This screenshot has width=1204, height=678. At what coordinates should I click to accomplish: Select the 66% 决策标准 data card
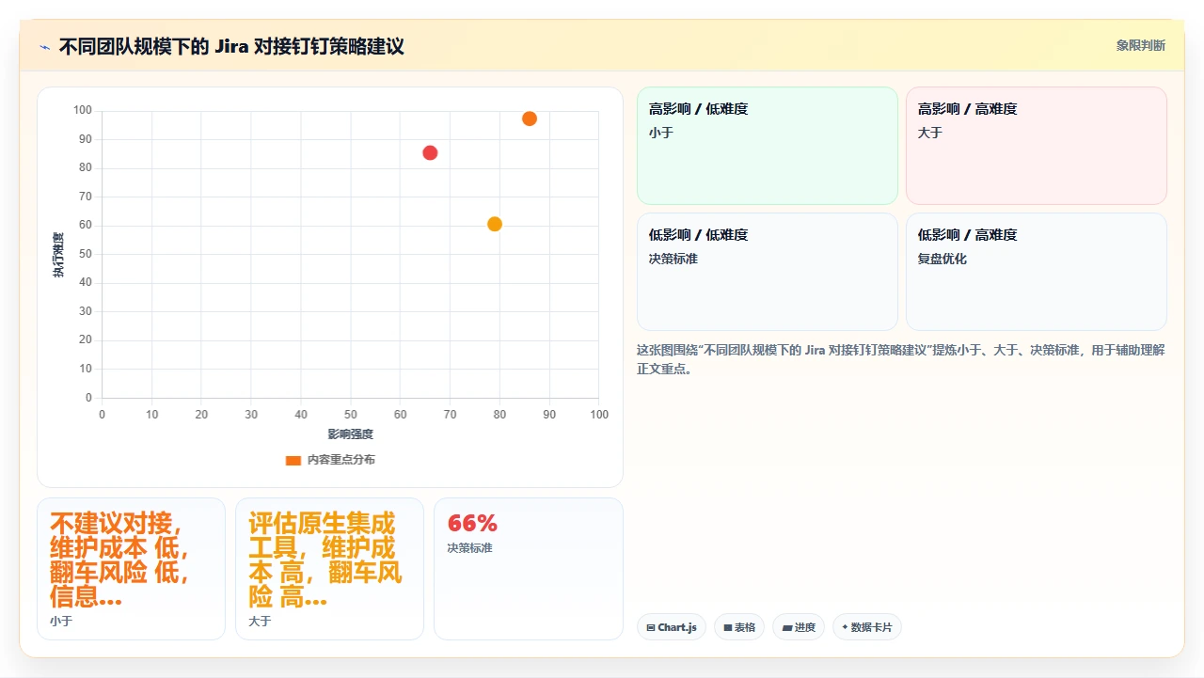pyautogui.click(x=529, y=569)
